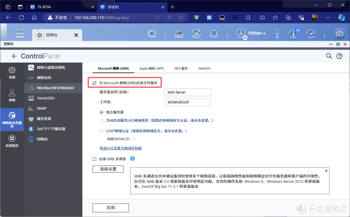Image resolution: width=350 pixels, height=217 pixels.
Task: Click the 高级设置 advanced settings button
Action: click(x=108, y=169)
